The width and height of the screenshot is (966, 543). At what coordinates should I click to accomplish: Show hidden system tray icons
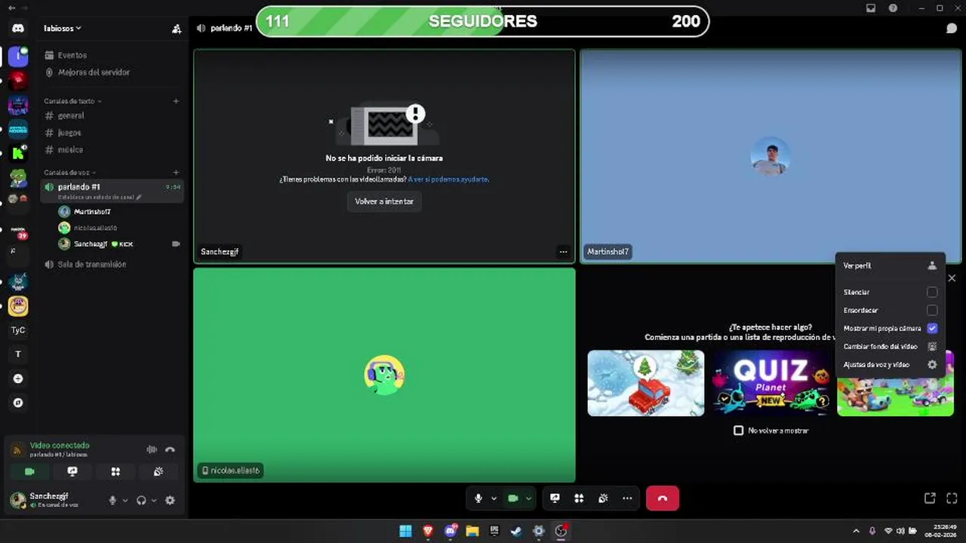coord(856,531)
